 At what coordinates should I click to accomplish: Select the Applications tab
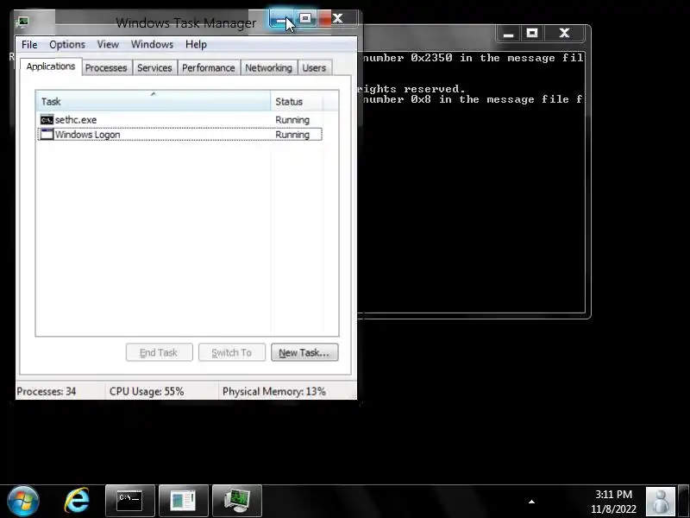[x=51, y=66]
